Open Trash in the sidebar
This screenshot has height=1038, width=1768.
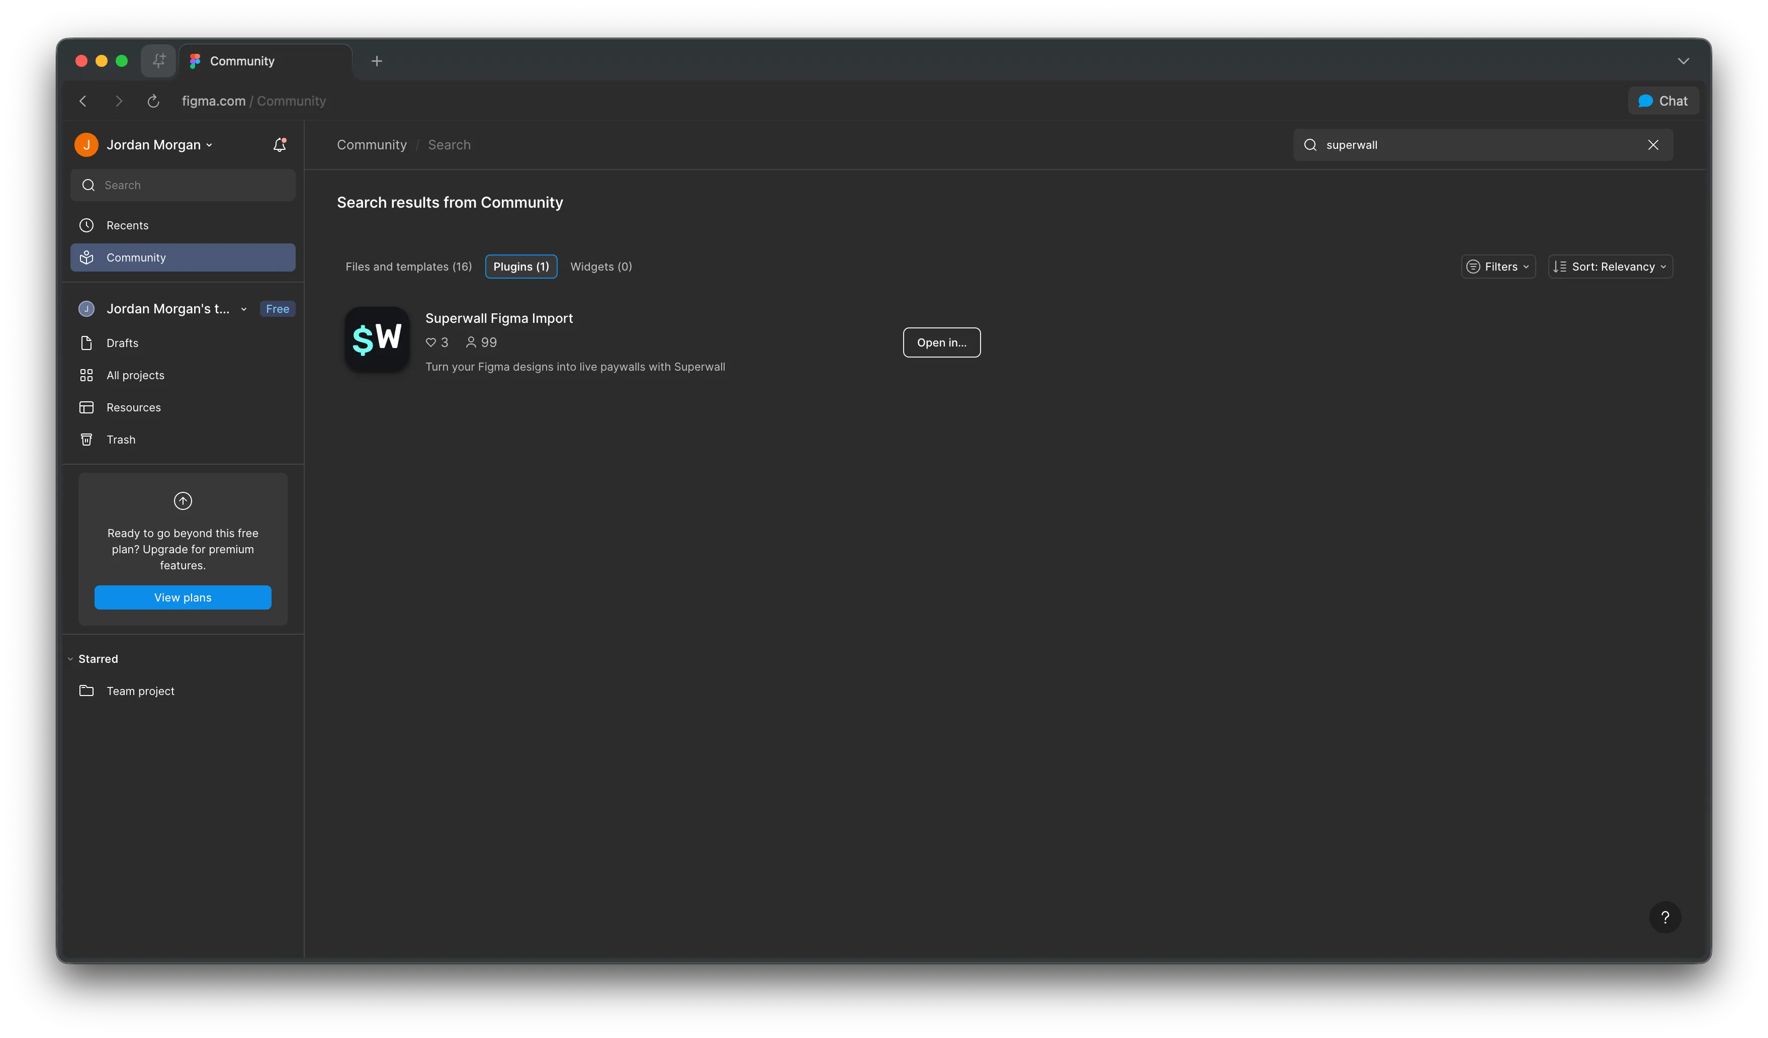pos(183,440)
